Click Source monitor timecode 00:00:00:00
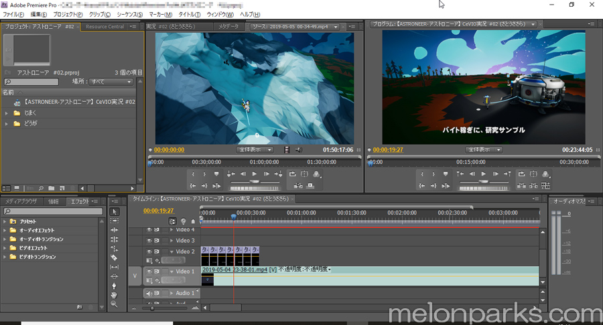 coord(170,150)
